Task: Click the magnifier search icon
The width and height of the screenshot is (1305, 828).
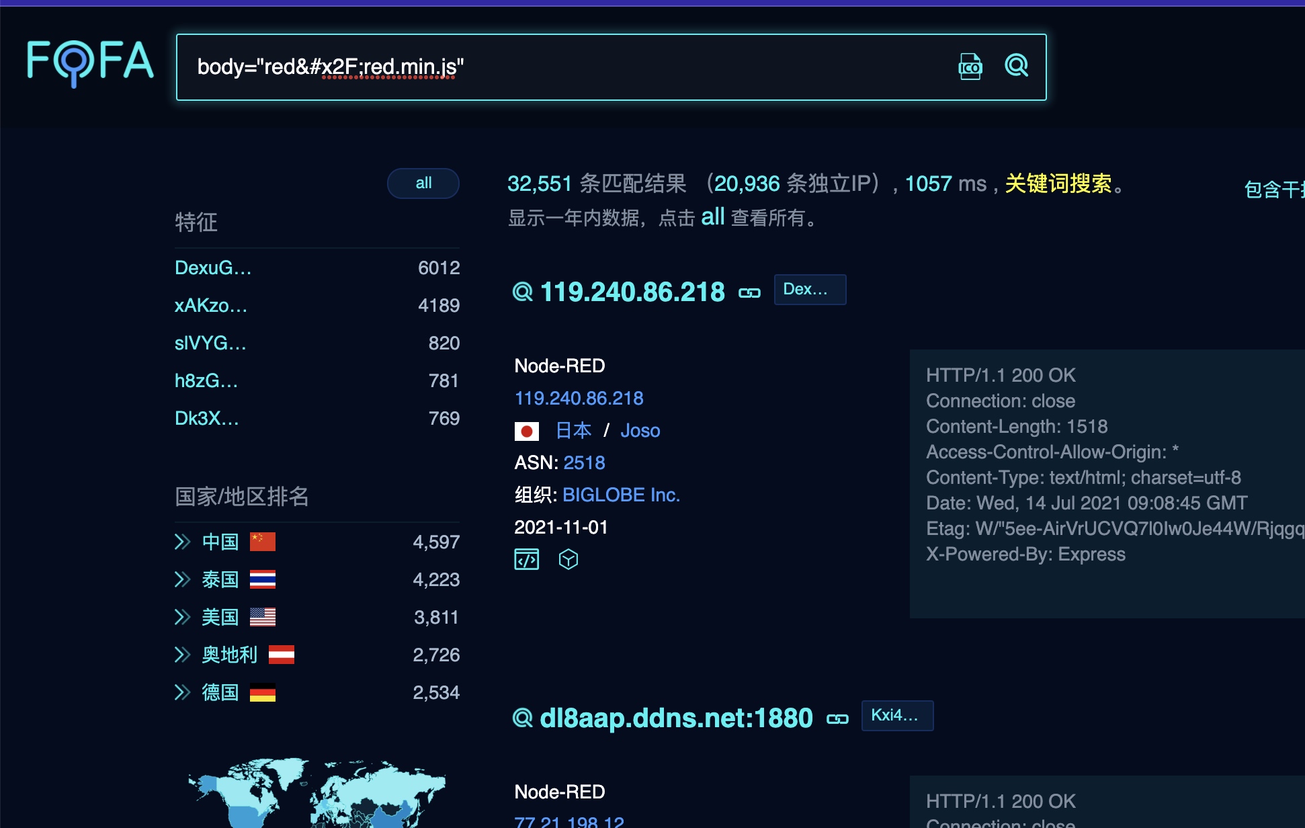Action: [x=1016, y=66]
